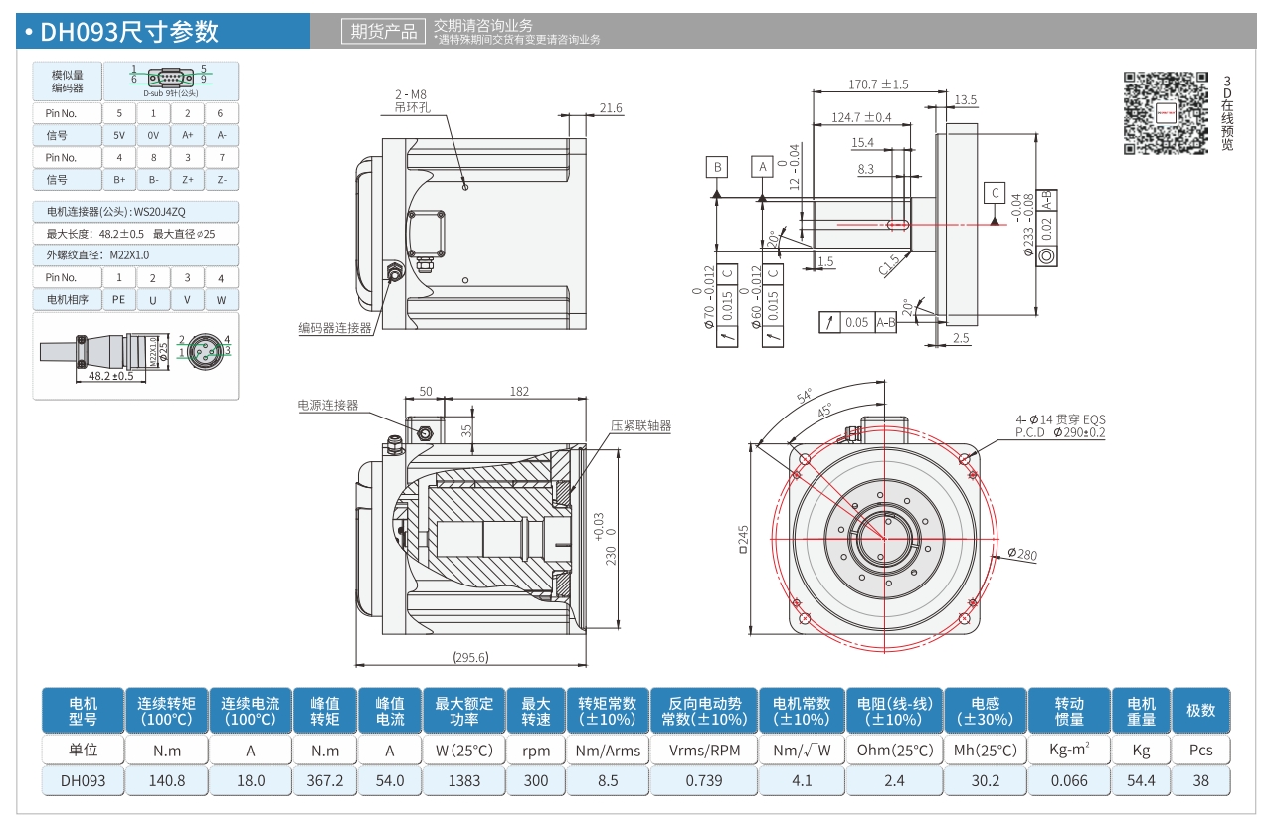The height and width of the screenshot is (836, 1269).
Task: Click the PE phase cell
Action: pos(119,299)
